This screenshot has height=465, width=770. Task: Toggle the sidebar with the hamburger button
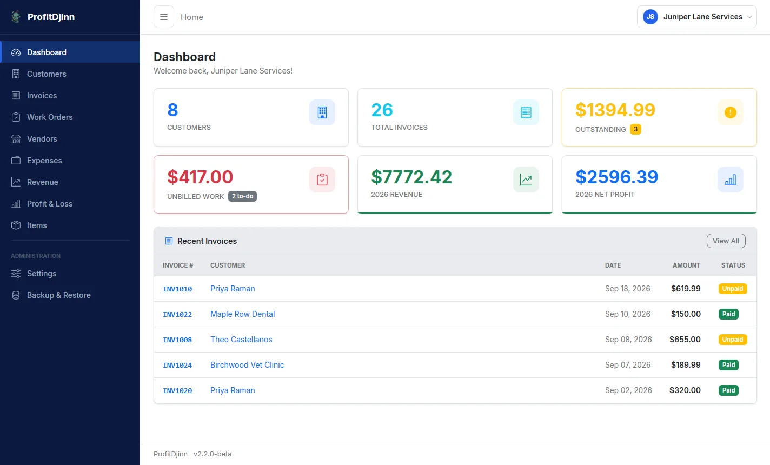164,17
